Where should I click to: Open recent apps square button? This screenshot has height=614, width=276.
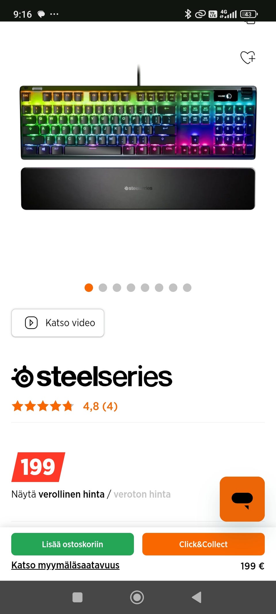point(78,597)
